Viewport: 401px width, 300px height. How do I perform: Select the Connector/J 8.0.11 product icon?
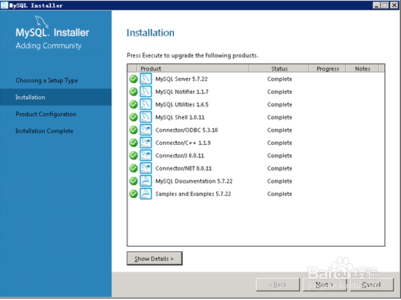coord(146,155)
